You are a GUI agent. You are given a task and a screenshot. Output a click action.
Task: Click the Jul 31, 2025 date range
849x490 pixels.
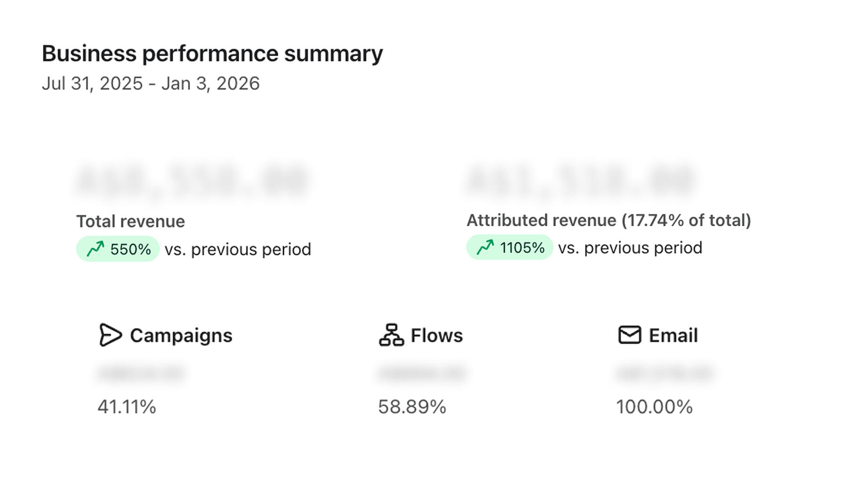click(x=150, y=83)
